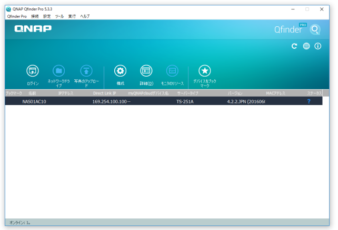This screenshot has width=338, height=230.
Task: Sort by the IPアドレス column header
Action: pyautogui.click(x=66, y=93)
